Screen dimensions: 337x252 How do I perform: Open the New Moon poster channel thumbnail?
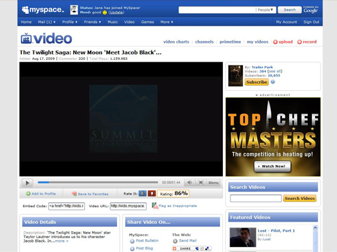pos(236,76)
